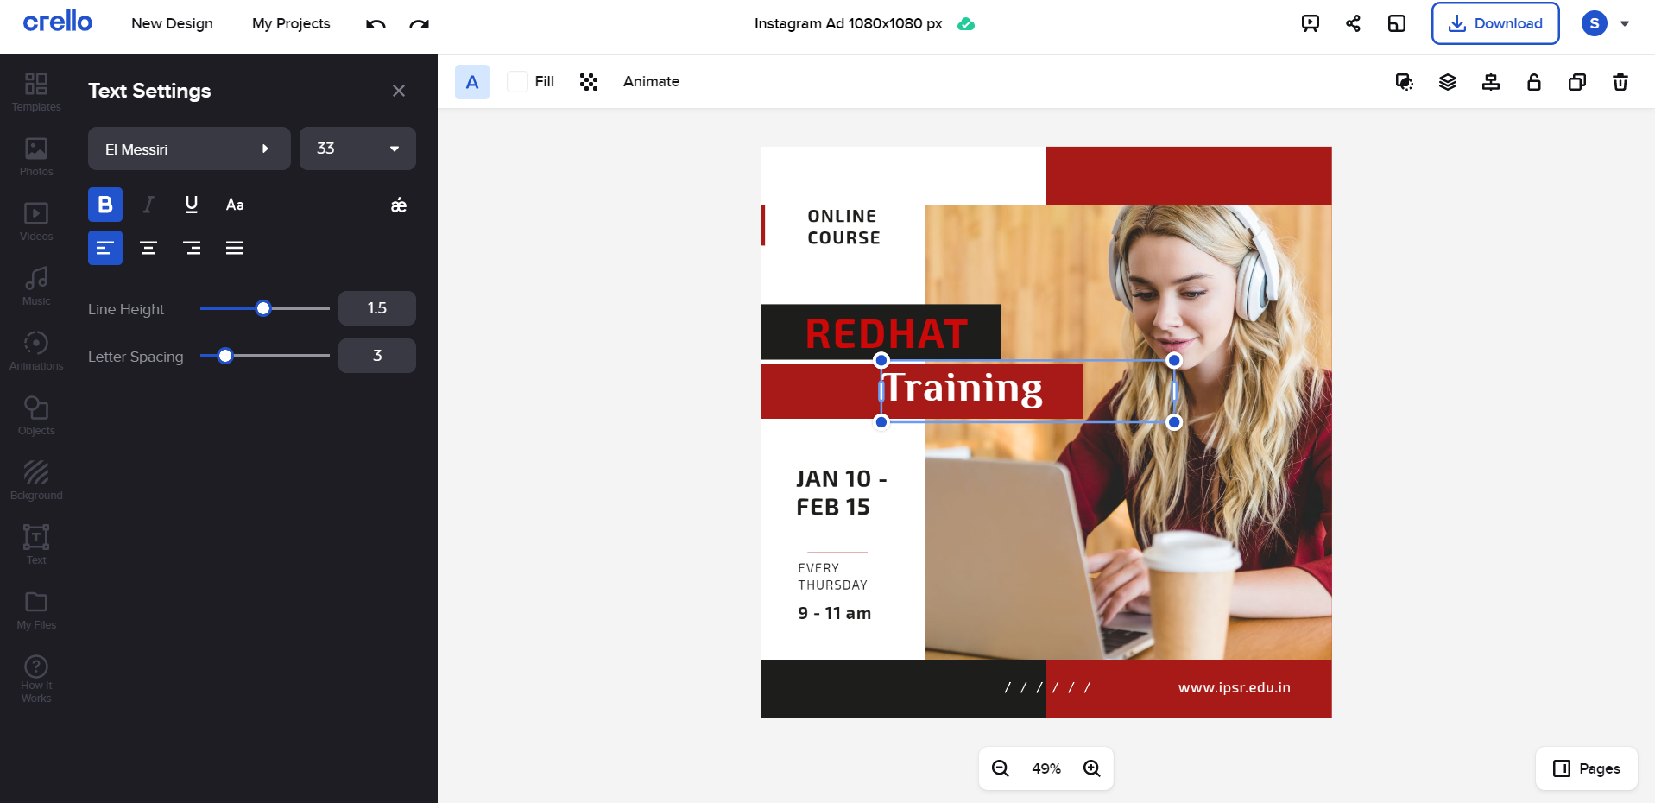Zoom in on the canvas

pos(1092,768)
